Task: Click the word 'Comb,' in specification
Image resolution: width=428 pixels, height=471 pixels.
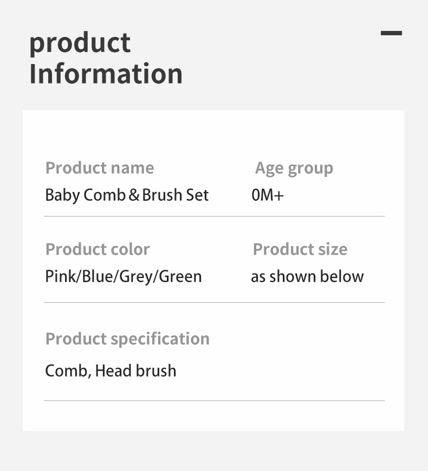Action: point(68,371)
